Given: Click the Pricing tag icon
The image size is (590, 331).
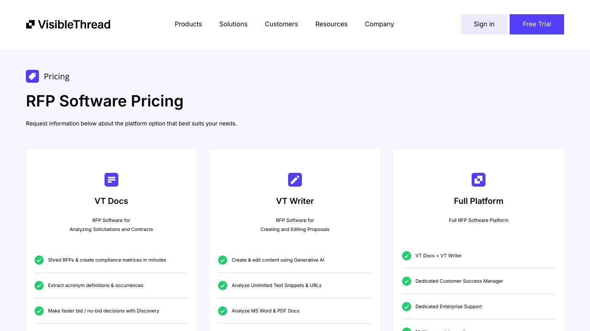Looking at the screenshot, I should (x=32, y=76).
